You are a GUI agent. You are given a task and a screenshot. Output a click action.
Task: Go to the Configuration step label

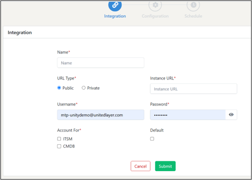pos(155,16)
